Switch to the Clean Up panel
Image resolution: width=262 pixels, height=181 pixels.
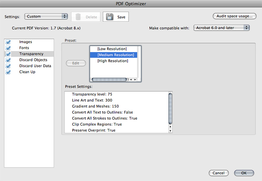pos(27,72)
